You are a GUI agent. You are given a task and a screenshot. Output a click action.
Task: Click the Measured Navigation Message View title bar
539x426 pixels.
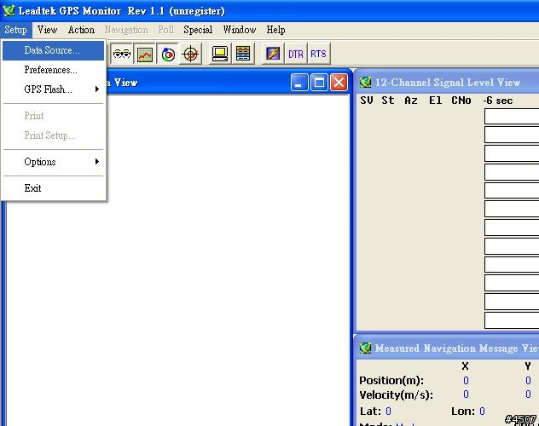tap(447, 348)
